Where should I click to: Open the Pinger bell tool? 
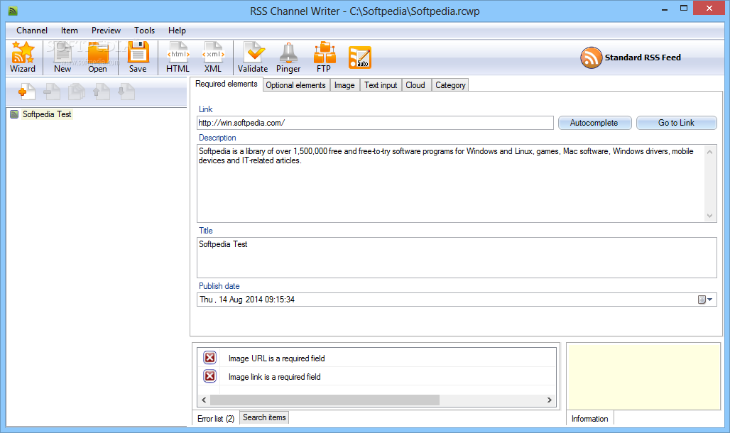click(x=288, y=57)
